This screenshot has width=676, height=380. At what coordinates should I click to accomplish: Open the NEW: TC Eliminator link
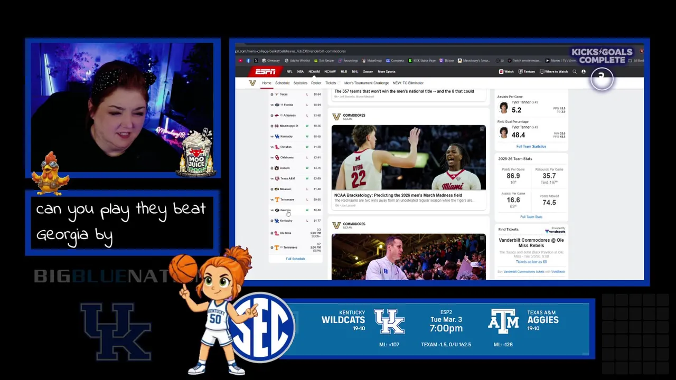pyautogui.click(x=408, y=83)
